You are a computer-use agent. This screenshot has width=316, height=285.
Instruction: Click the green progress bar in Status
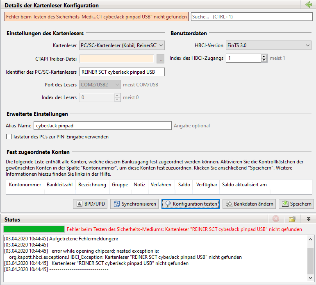34,229
